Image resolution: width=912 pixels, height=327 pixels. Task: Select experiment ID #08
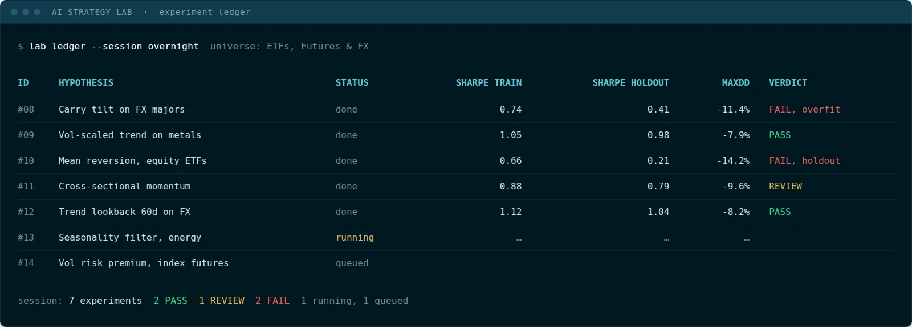26,110
